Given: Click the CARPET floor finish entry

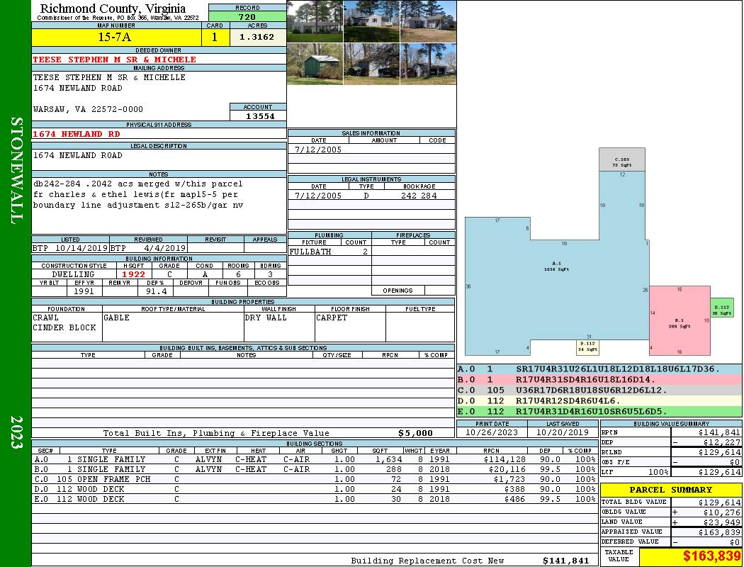Looking at the screenshot, I should point(331,318).
